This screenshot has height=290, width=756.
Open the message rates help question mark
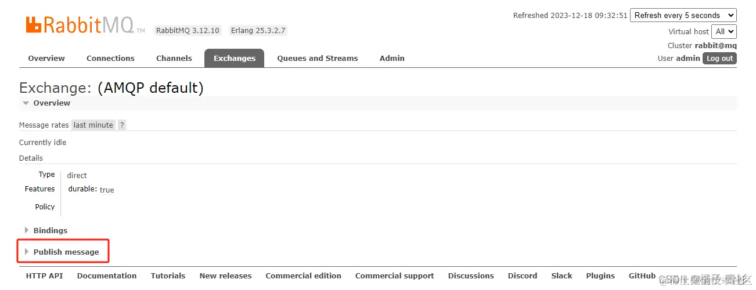[x=122, y=125]
